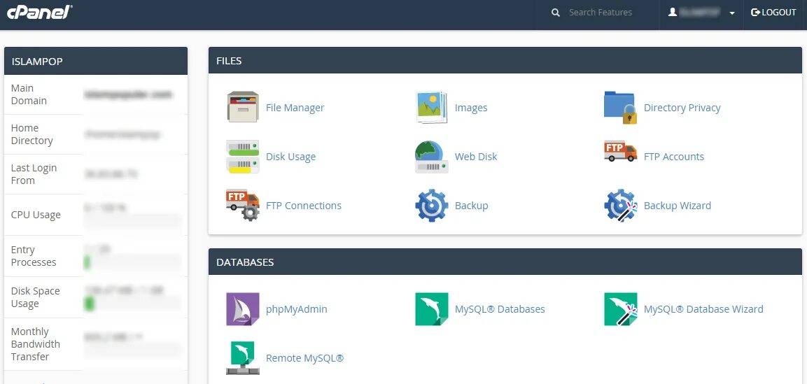The image size is (807, 384).
Task: Open the Images link
Action: click(x=471, y=108)
